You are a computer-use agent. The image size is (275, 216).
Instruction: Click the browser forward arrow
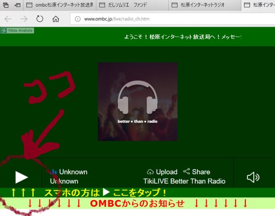pyautogui.click(x=24, y=19)
